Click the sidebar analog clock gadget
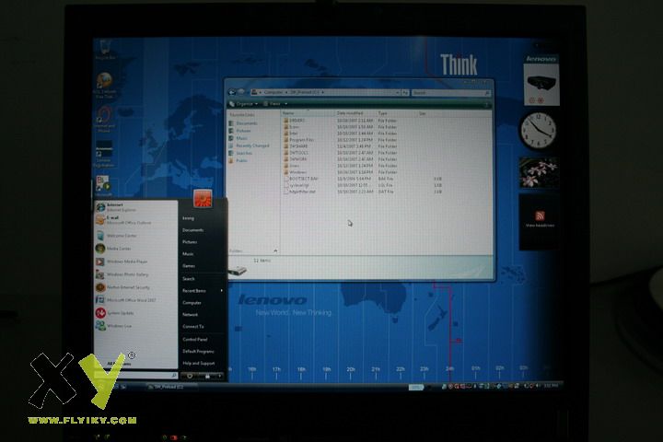The width and height of the screenshot is (663, 442). [539, 131]
